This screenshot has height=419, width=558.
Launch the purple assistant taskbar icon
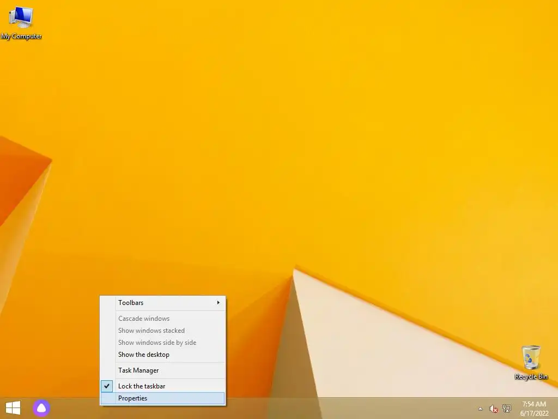(x=41, y=408)
